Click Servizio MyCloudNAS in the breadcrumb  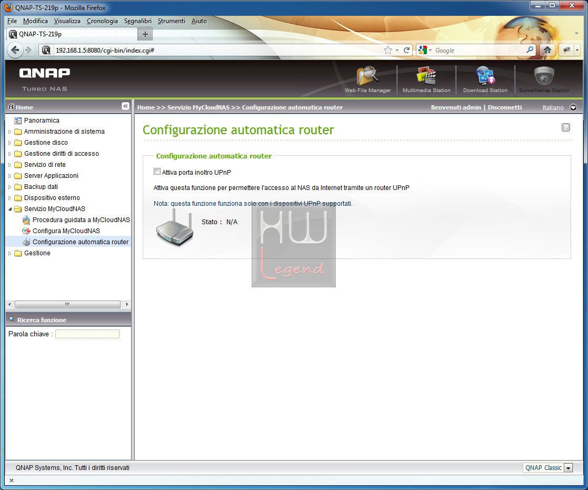point(198,107)
